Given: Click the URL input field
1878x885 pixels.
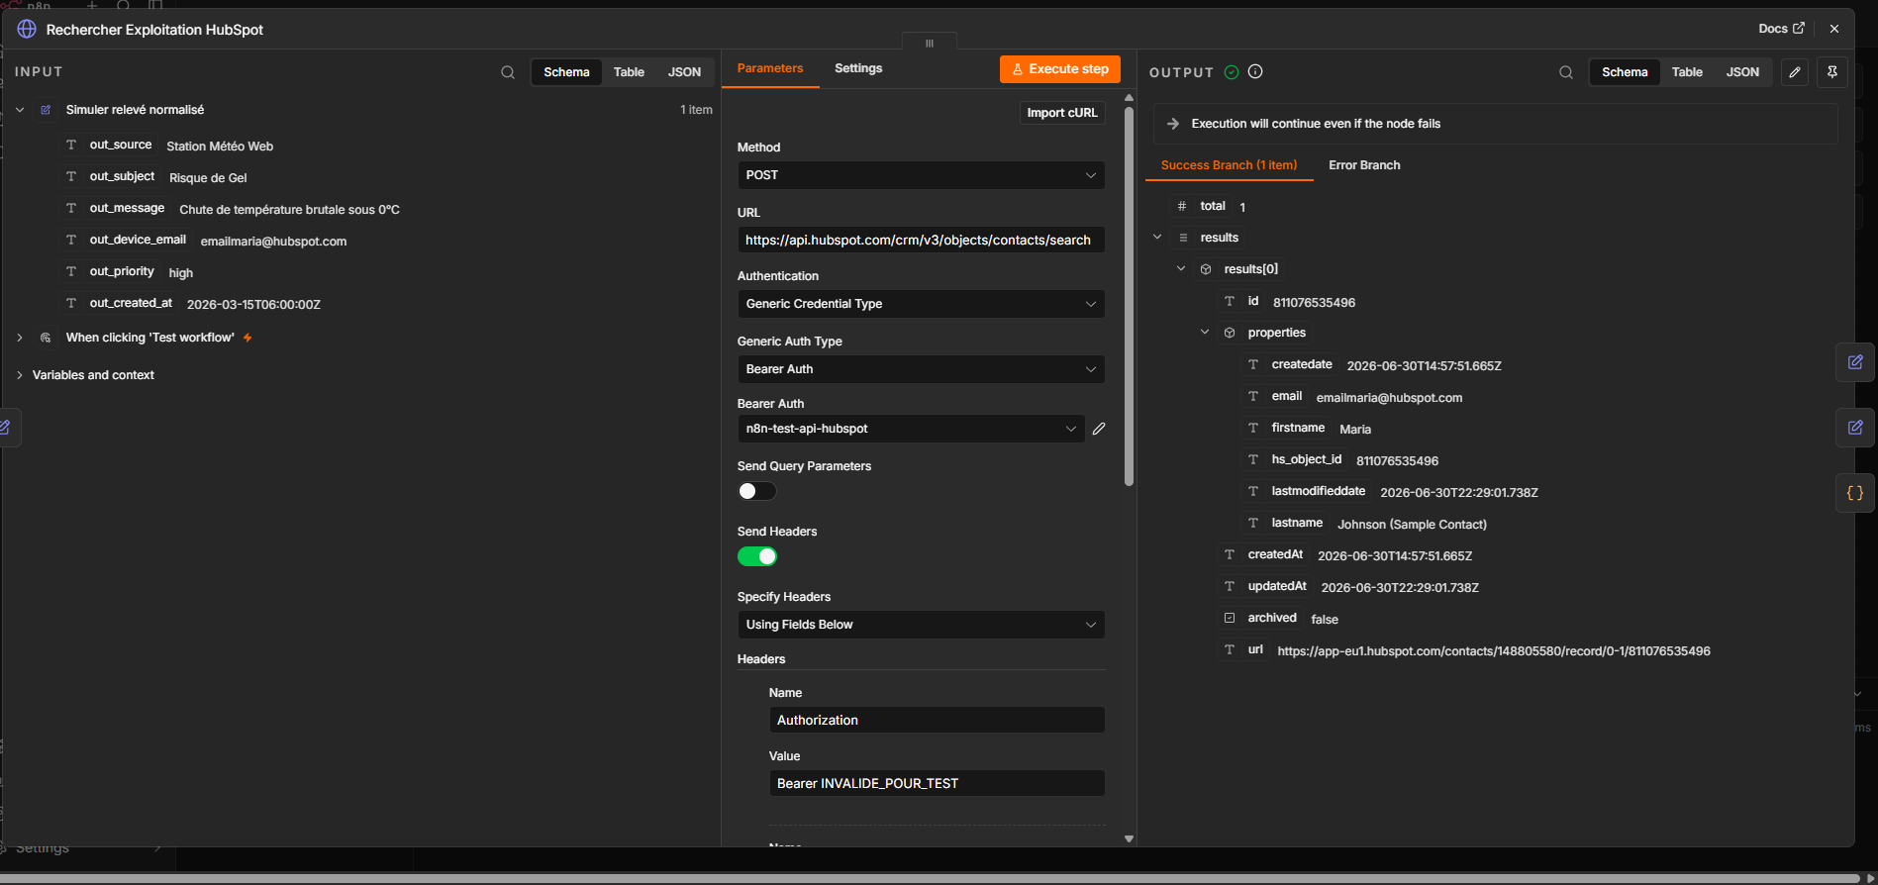Looking at the screenshot, I should (921, 241).
